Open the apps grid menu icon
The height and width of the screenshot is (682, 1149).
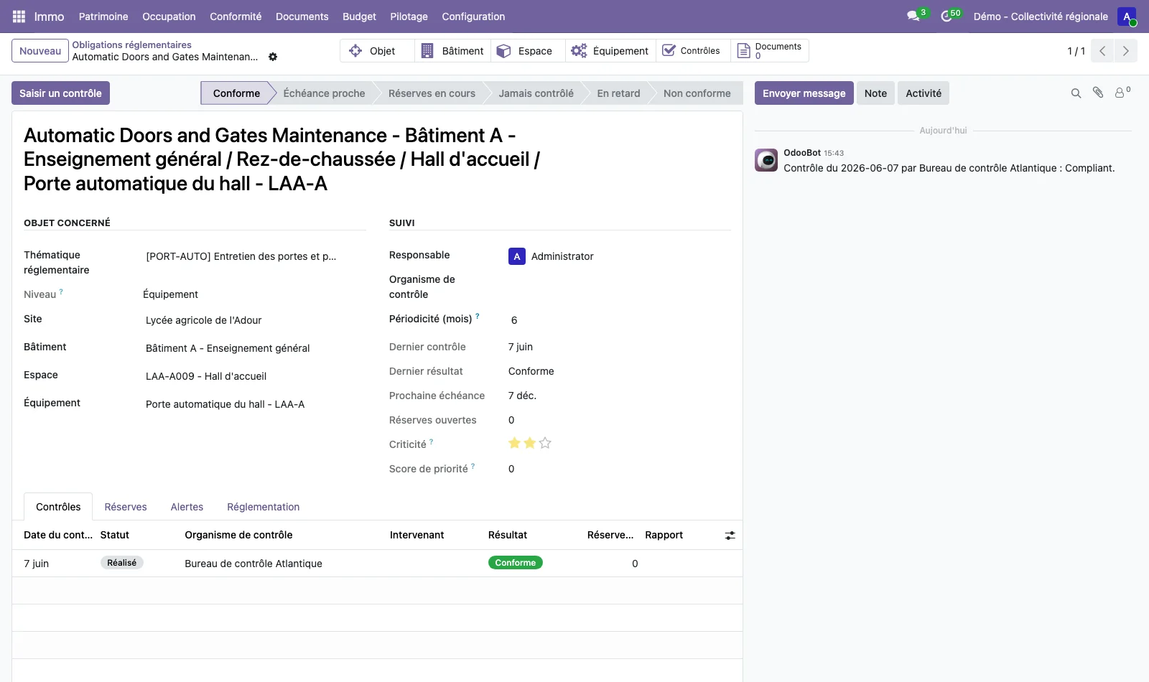point(19,17)
